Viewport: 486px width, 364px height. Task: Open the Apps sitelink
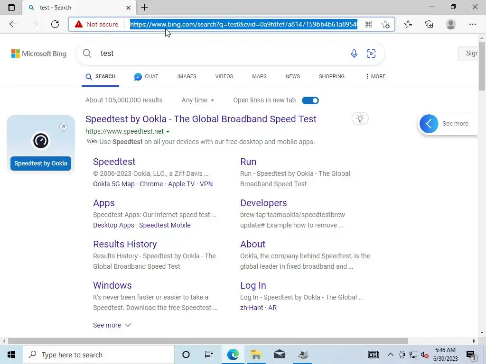coord(104,203)
